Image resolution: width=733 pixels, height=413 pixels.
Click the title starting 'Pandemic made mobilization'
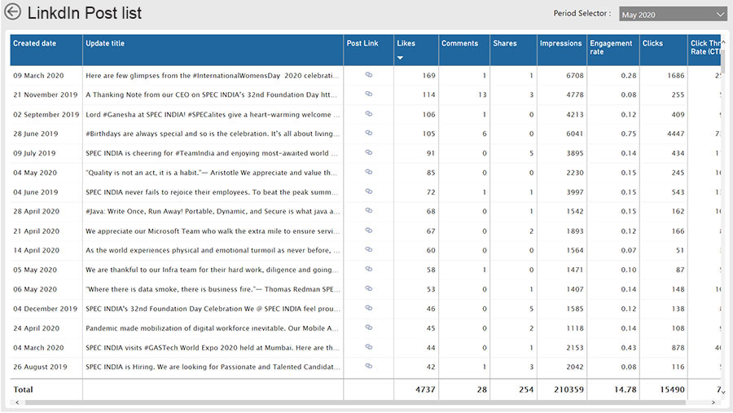(213, 327)
